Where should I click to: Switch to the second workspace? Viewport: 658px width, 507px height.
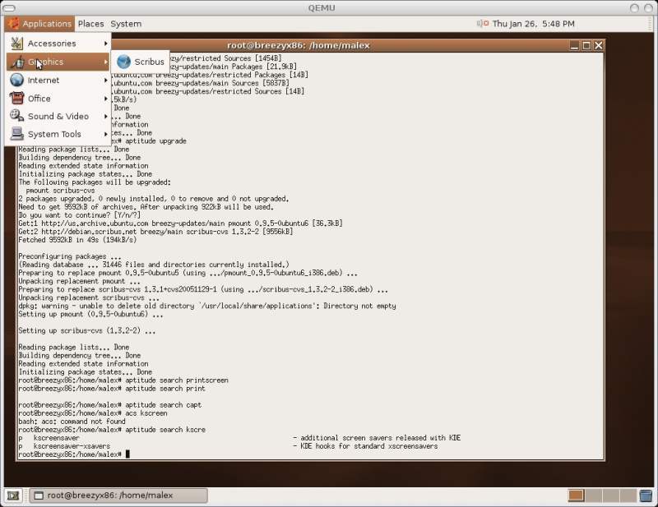pyautogui.click(x=594, y=495)
